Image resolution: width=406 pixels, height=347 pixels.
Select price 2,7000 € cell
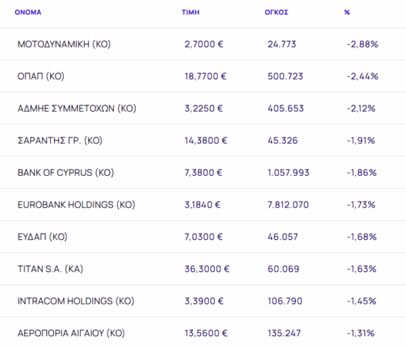[204, 44]
